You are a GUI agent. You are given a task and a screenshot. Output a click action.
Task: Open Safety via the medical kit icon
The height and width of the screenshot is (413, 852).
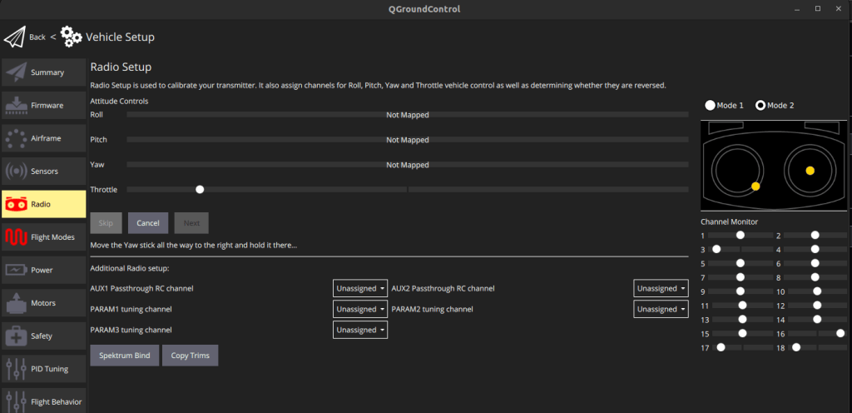point(16,336)
